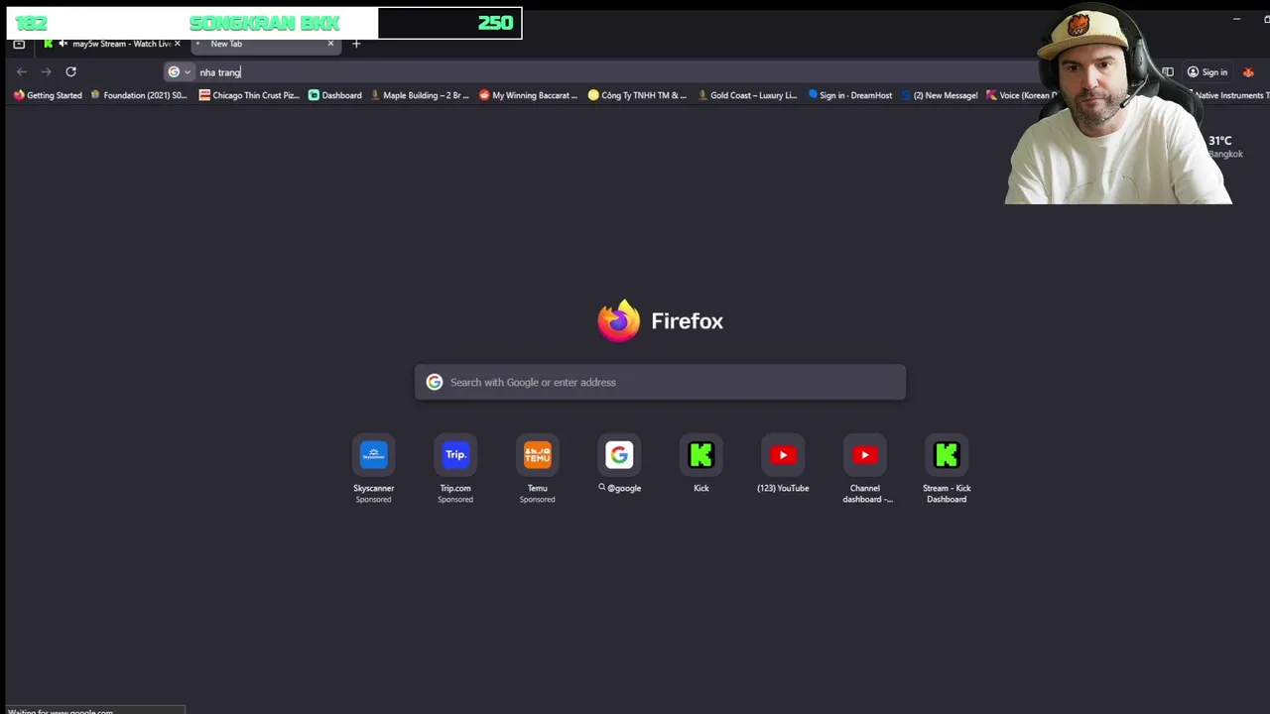Open the Dashboard bookmark

tap(335, 95)
